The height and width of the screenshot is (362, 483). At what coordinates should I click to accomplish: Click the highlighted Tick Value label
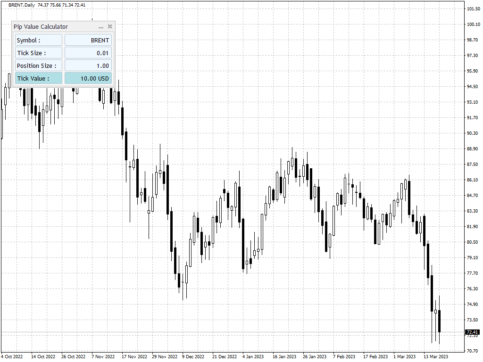coord(39,78)
